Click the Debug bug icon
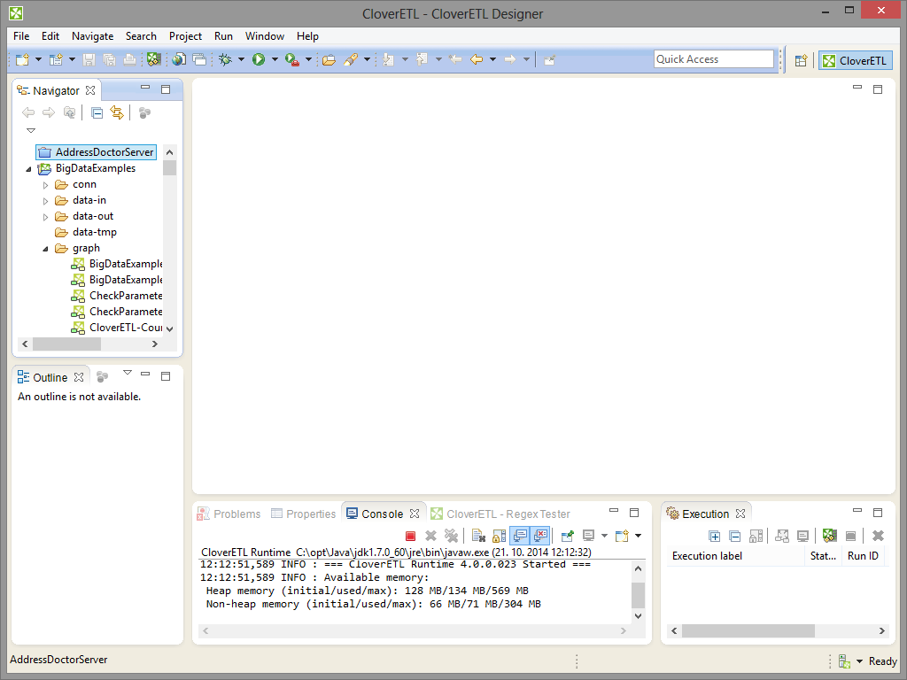Viewport: 907px width, 680px height. tap(226, 59)
